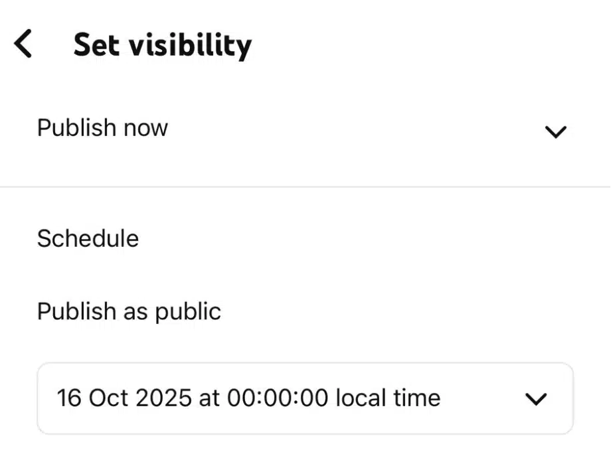This screenshot has width=611, height=456.
Task: Return to previous screen via header arrow
Action: coord(23,44)
